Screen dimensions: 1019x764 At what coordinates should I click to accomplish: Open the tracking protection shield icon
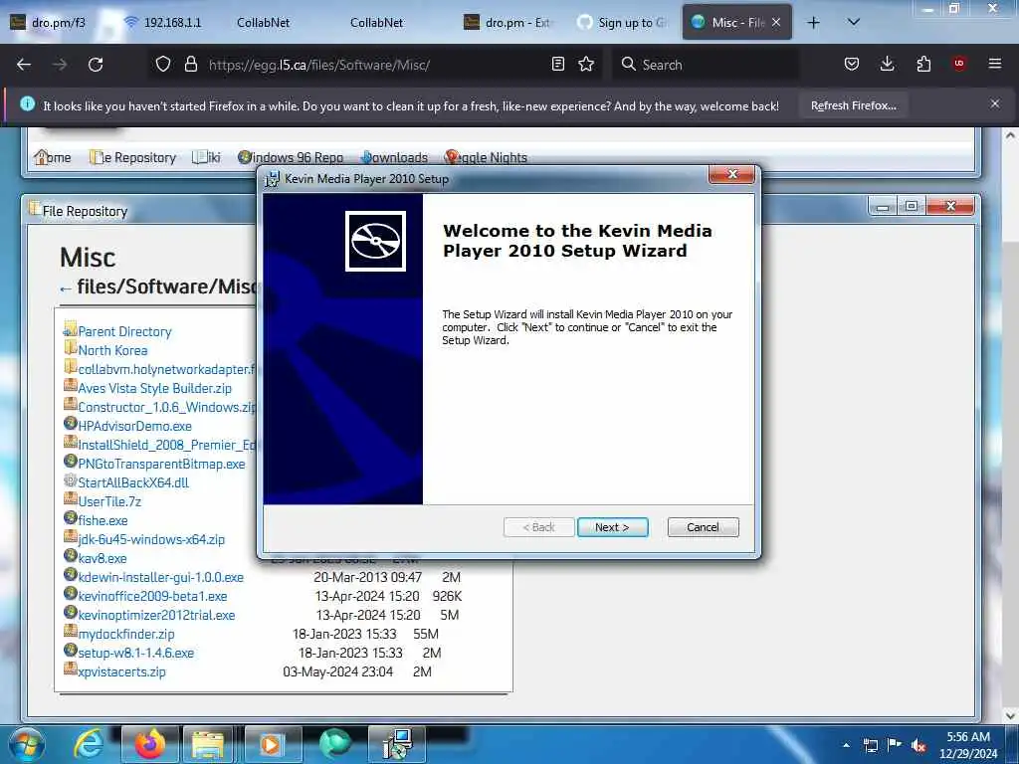tap(163, 65)
